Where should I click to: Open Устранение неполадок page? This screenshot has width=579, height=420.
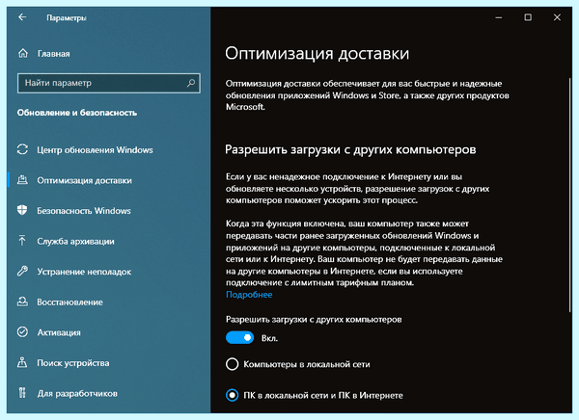[x=84, y=272]
